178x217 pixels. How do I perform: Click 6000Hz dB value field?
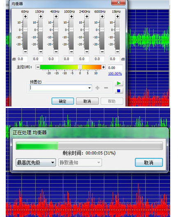pyautogui.click(x=99, y=59)
